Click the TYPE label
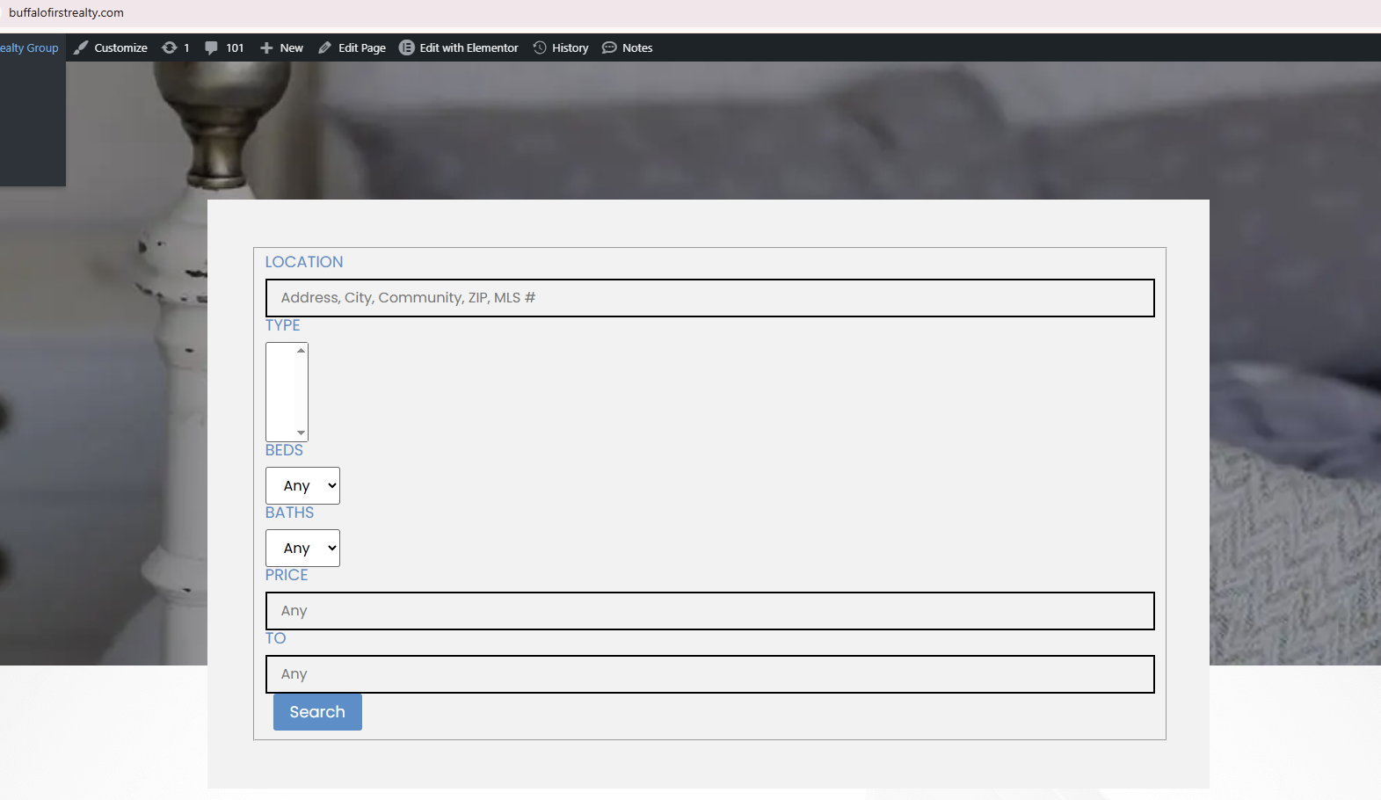 (x=282, y=325)
